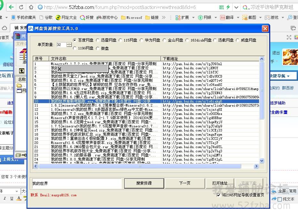Screen dimensions: 298x218
Task: Toggle 将2345网址导航设置首页 checkbox
Action: [218, 195]
